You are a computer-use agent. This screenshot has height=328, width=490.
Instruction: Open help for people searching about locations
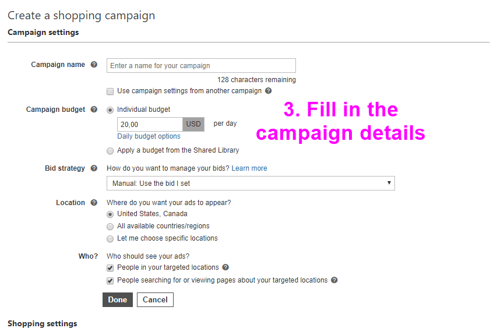(x=334, y=280)
